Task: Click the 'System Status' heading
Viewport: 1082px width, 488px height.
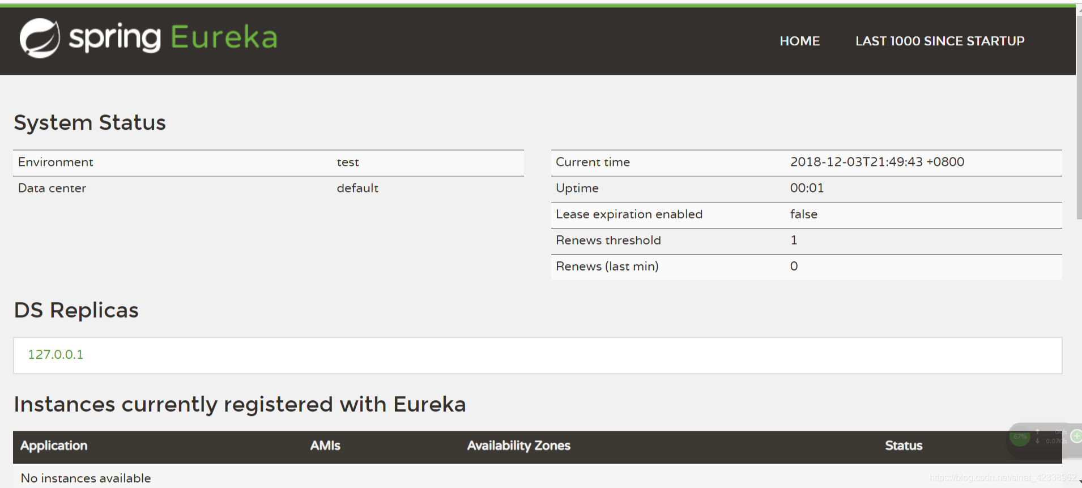Action: [90, 122]
